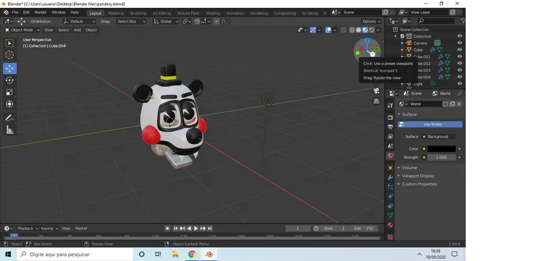
Task: Activate the Scale tool
Action: pyautogui.click(x=10, y=92)
